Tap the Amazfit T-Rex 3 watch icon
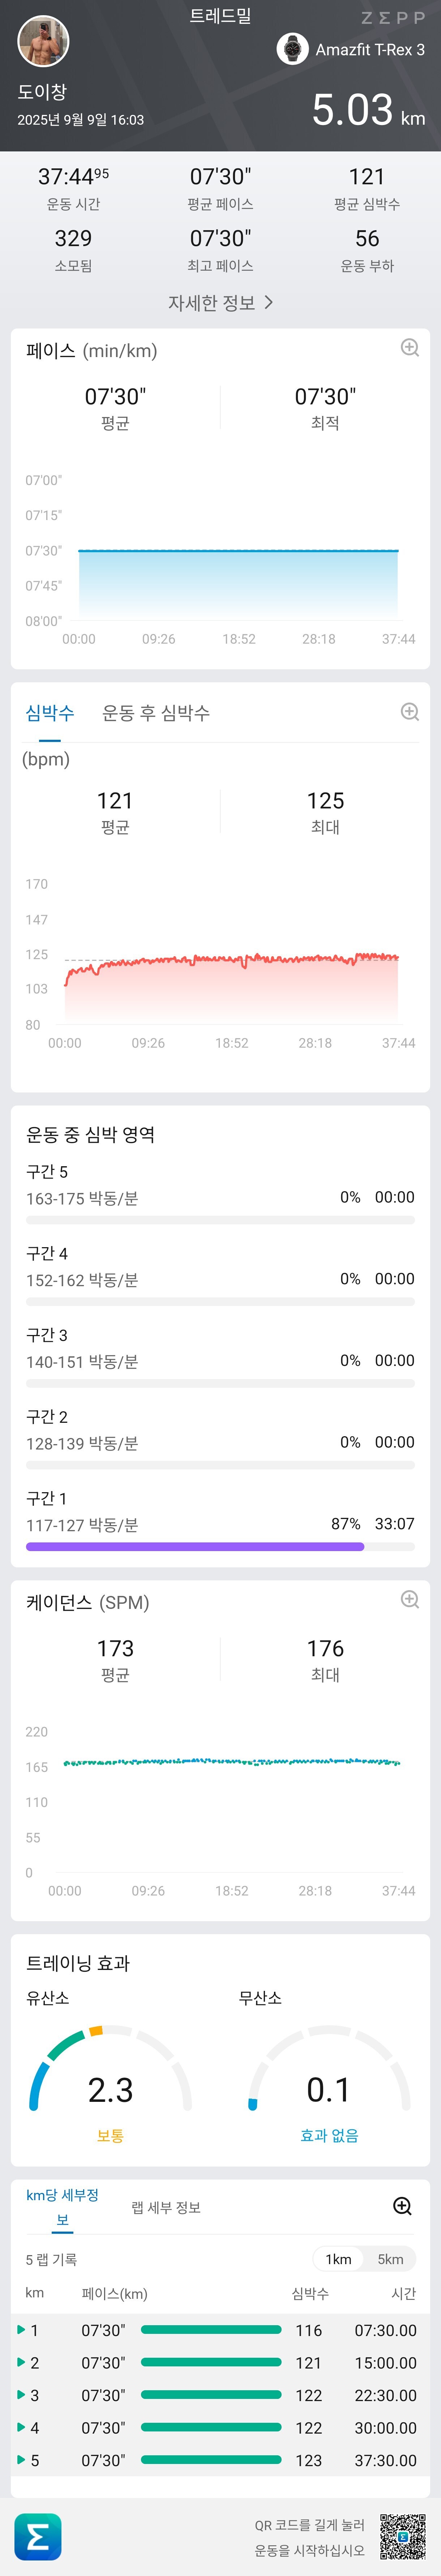Viewport: 441px width, 2576px height. pos(292,49)
